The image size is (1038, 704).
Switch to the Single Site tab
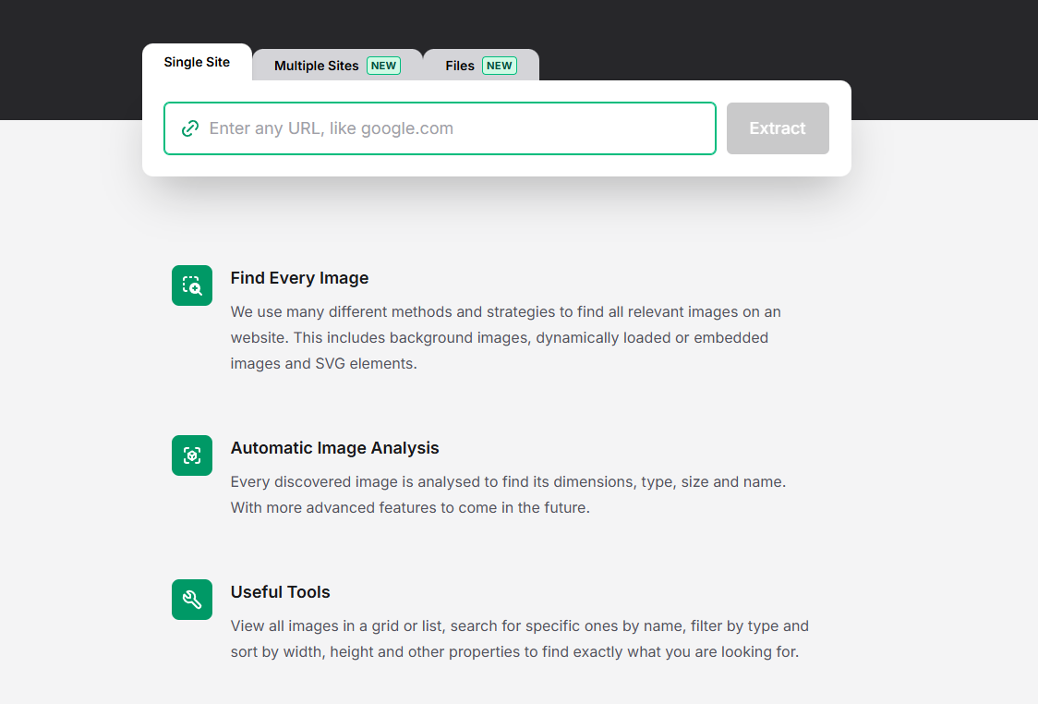click(x=197, y=63)
